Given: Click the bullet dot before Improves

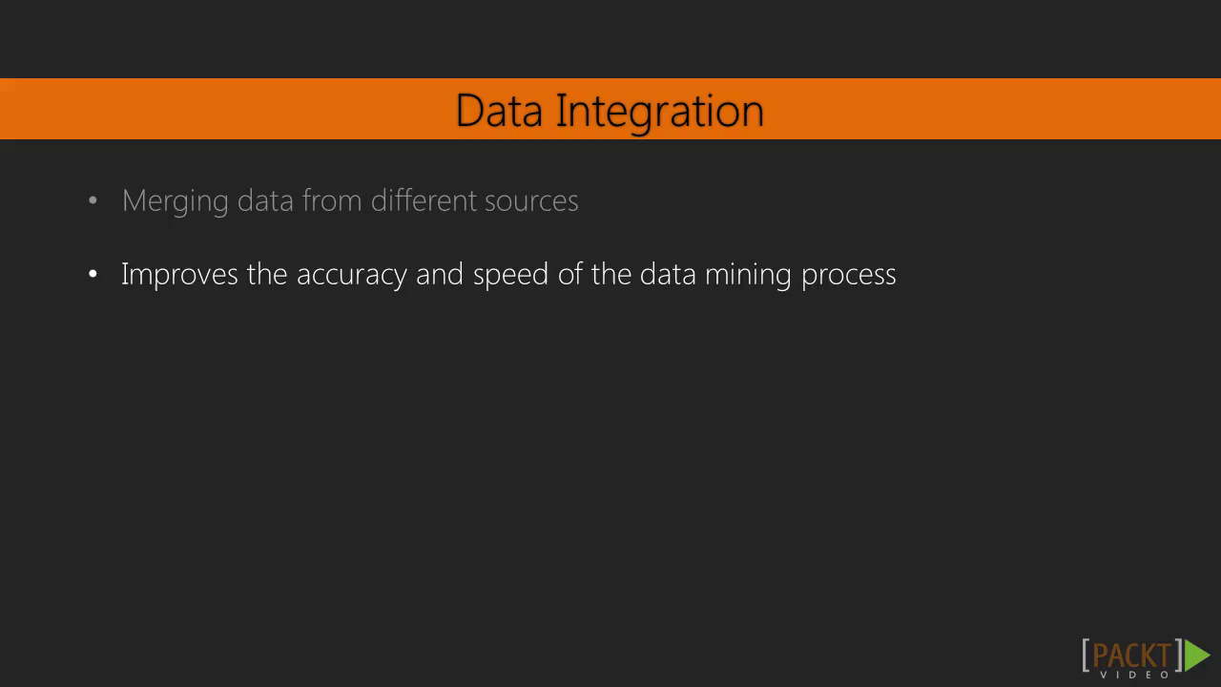Looking at the screenshot, I should click(93, 275).
